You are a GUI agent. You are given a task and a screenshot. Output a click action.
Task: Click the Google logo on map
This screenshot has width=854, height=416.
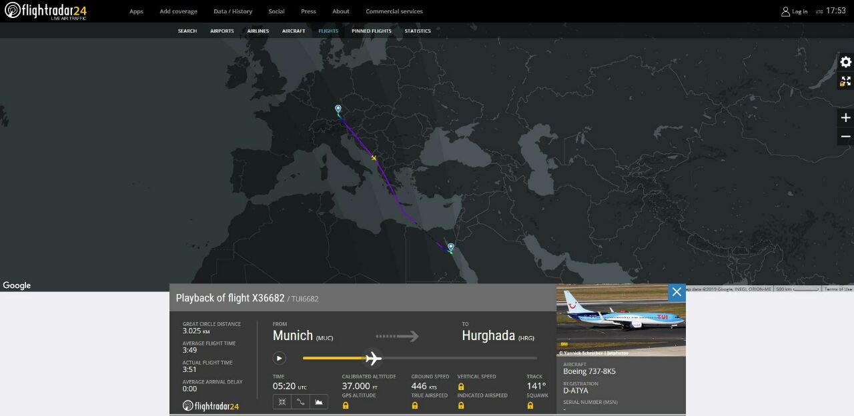tap(17, 285)
